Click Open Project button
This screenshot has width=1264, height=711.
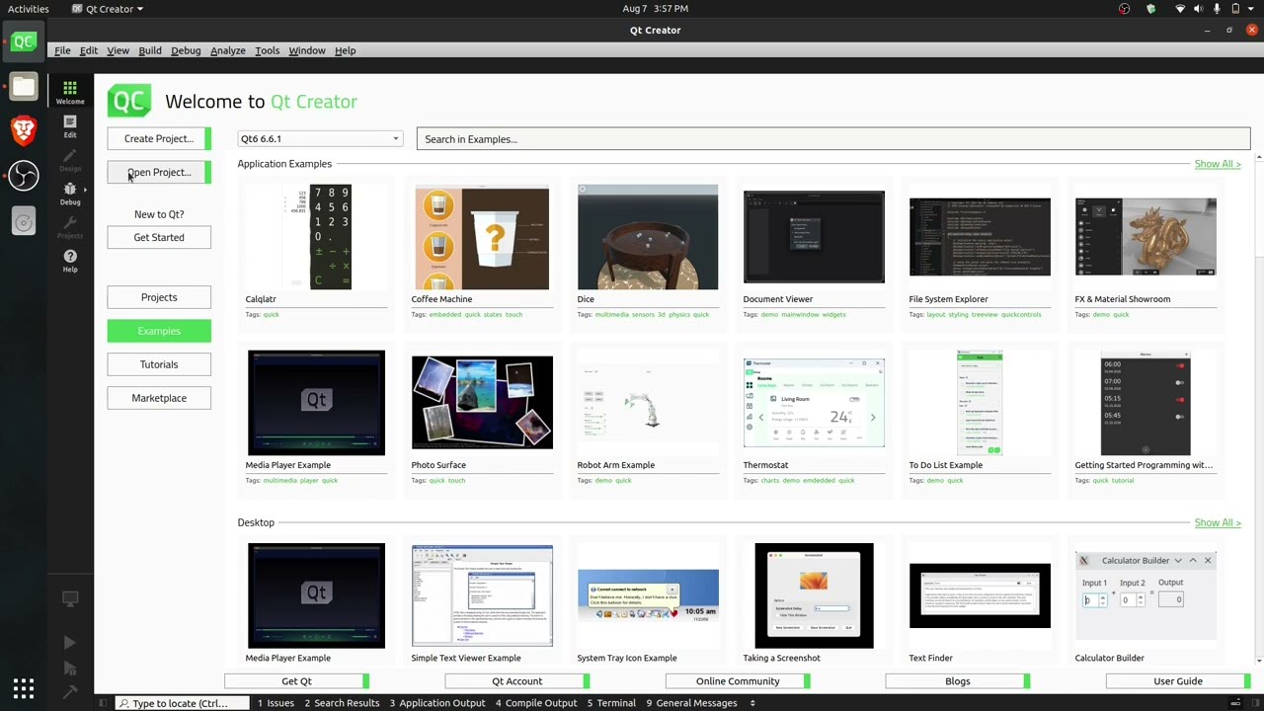[x=159, y=172]
